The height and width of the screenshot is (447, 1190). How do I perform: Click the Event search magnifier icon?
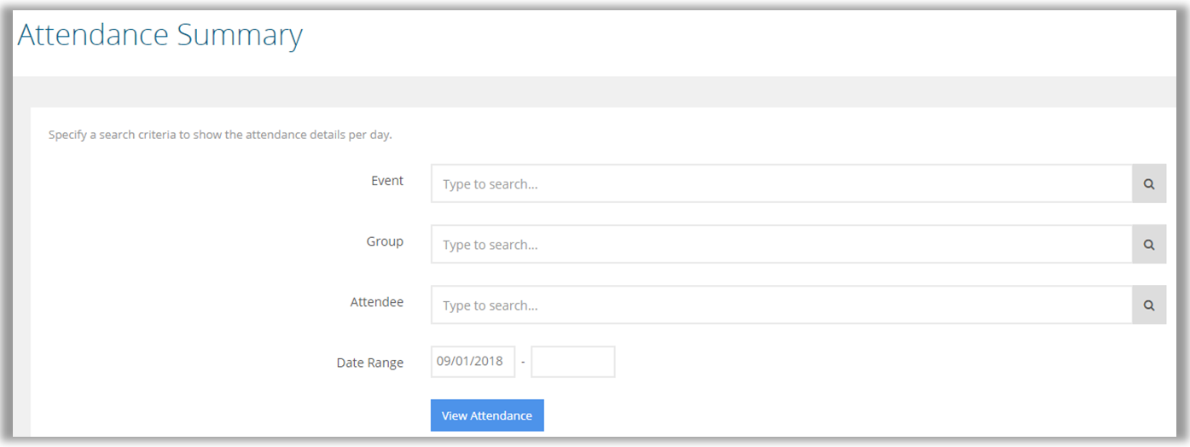pos(1149,184)
